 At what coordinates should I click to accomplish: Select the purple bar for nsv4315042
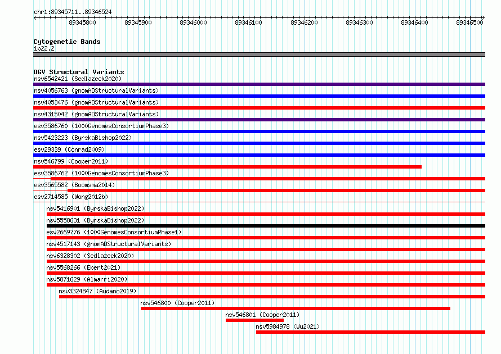(x=259, y=120)
